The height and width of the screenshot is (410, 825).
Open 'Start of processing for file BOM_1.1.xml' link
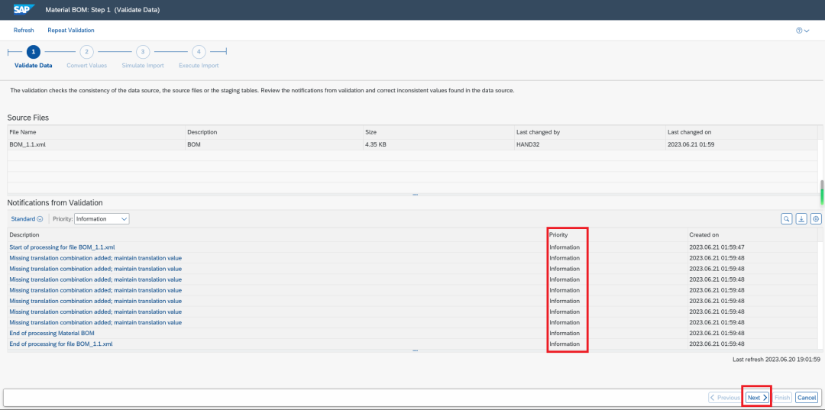pyautogui.click(x=62, y=247)
